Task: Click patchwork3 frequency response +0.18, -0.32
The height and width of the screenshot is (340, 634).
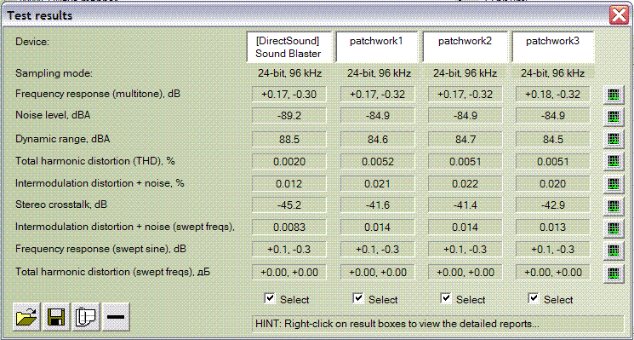Action: 552,95
